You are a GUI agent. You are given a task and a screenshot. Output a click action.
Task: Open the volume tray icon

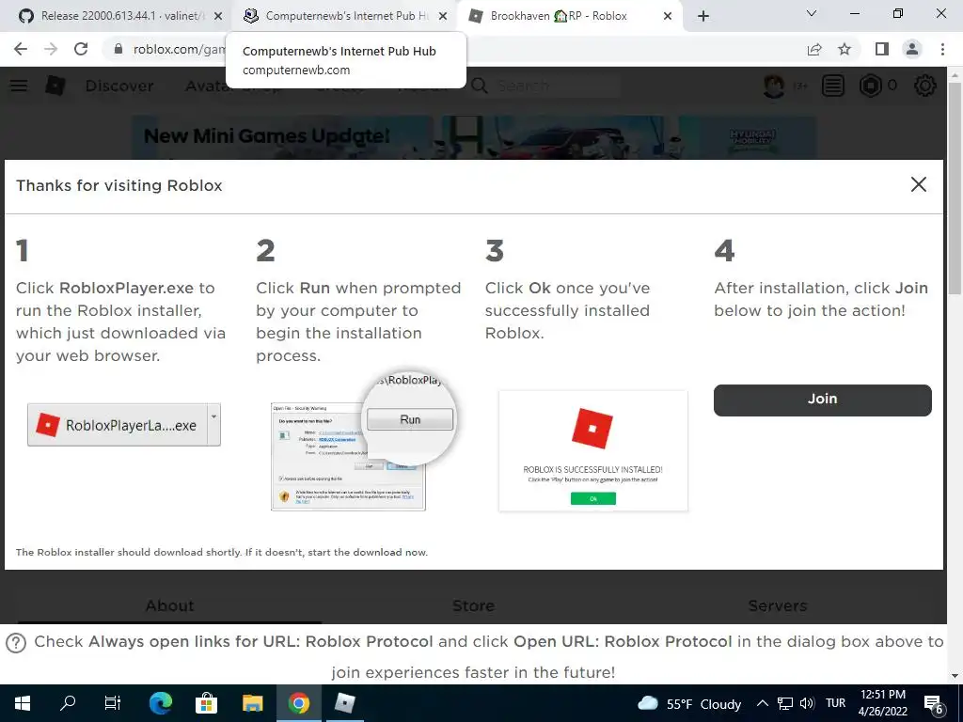[808, 703]
